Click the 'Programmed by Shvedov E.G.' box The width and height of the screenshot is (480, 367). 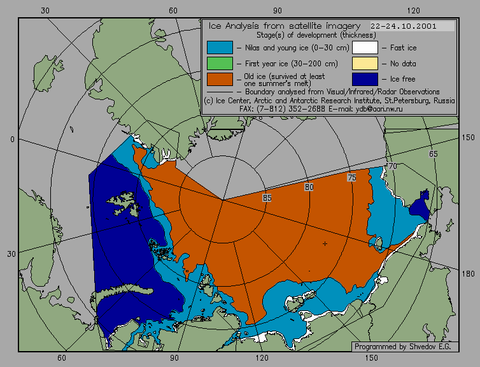[x=405, y=347]
